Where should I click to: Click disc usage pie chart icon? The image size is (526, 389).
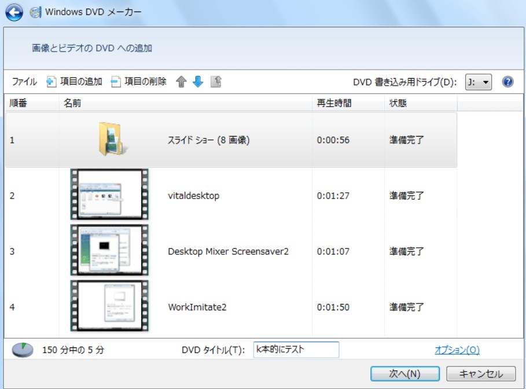pos(23,350)
